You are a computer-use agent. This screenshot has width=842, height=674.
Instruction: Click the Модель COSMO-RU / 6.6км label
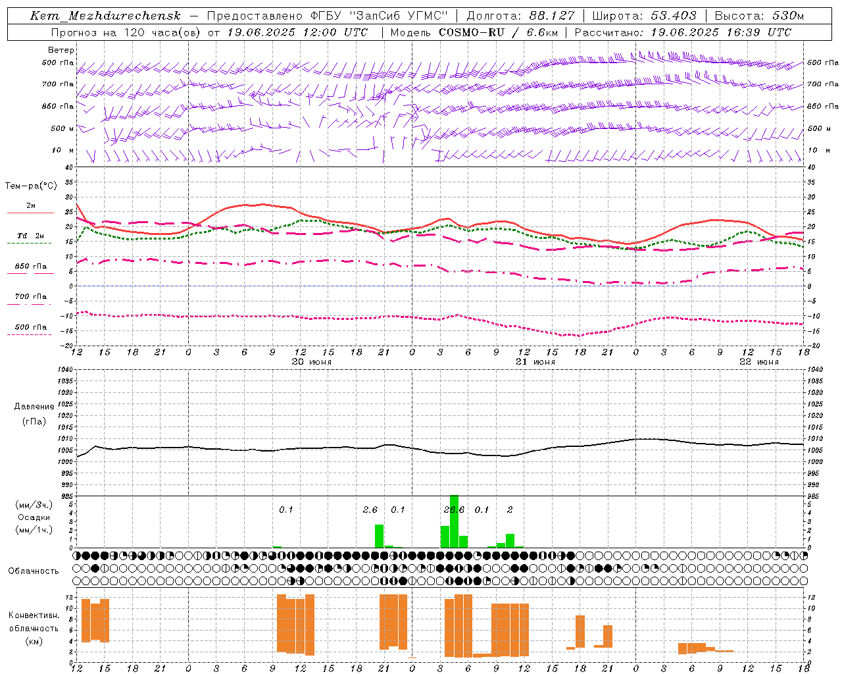coord(474,32)
